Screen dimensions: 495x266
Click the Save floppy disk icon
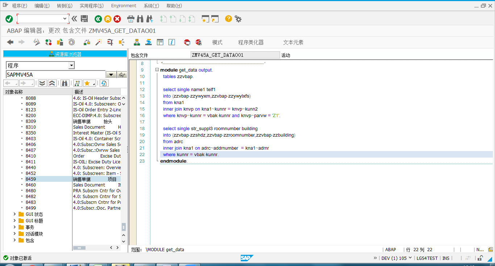tap(84, 19)
